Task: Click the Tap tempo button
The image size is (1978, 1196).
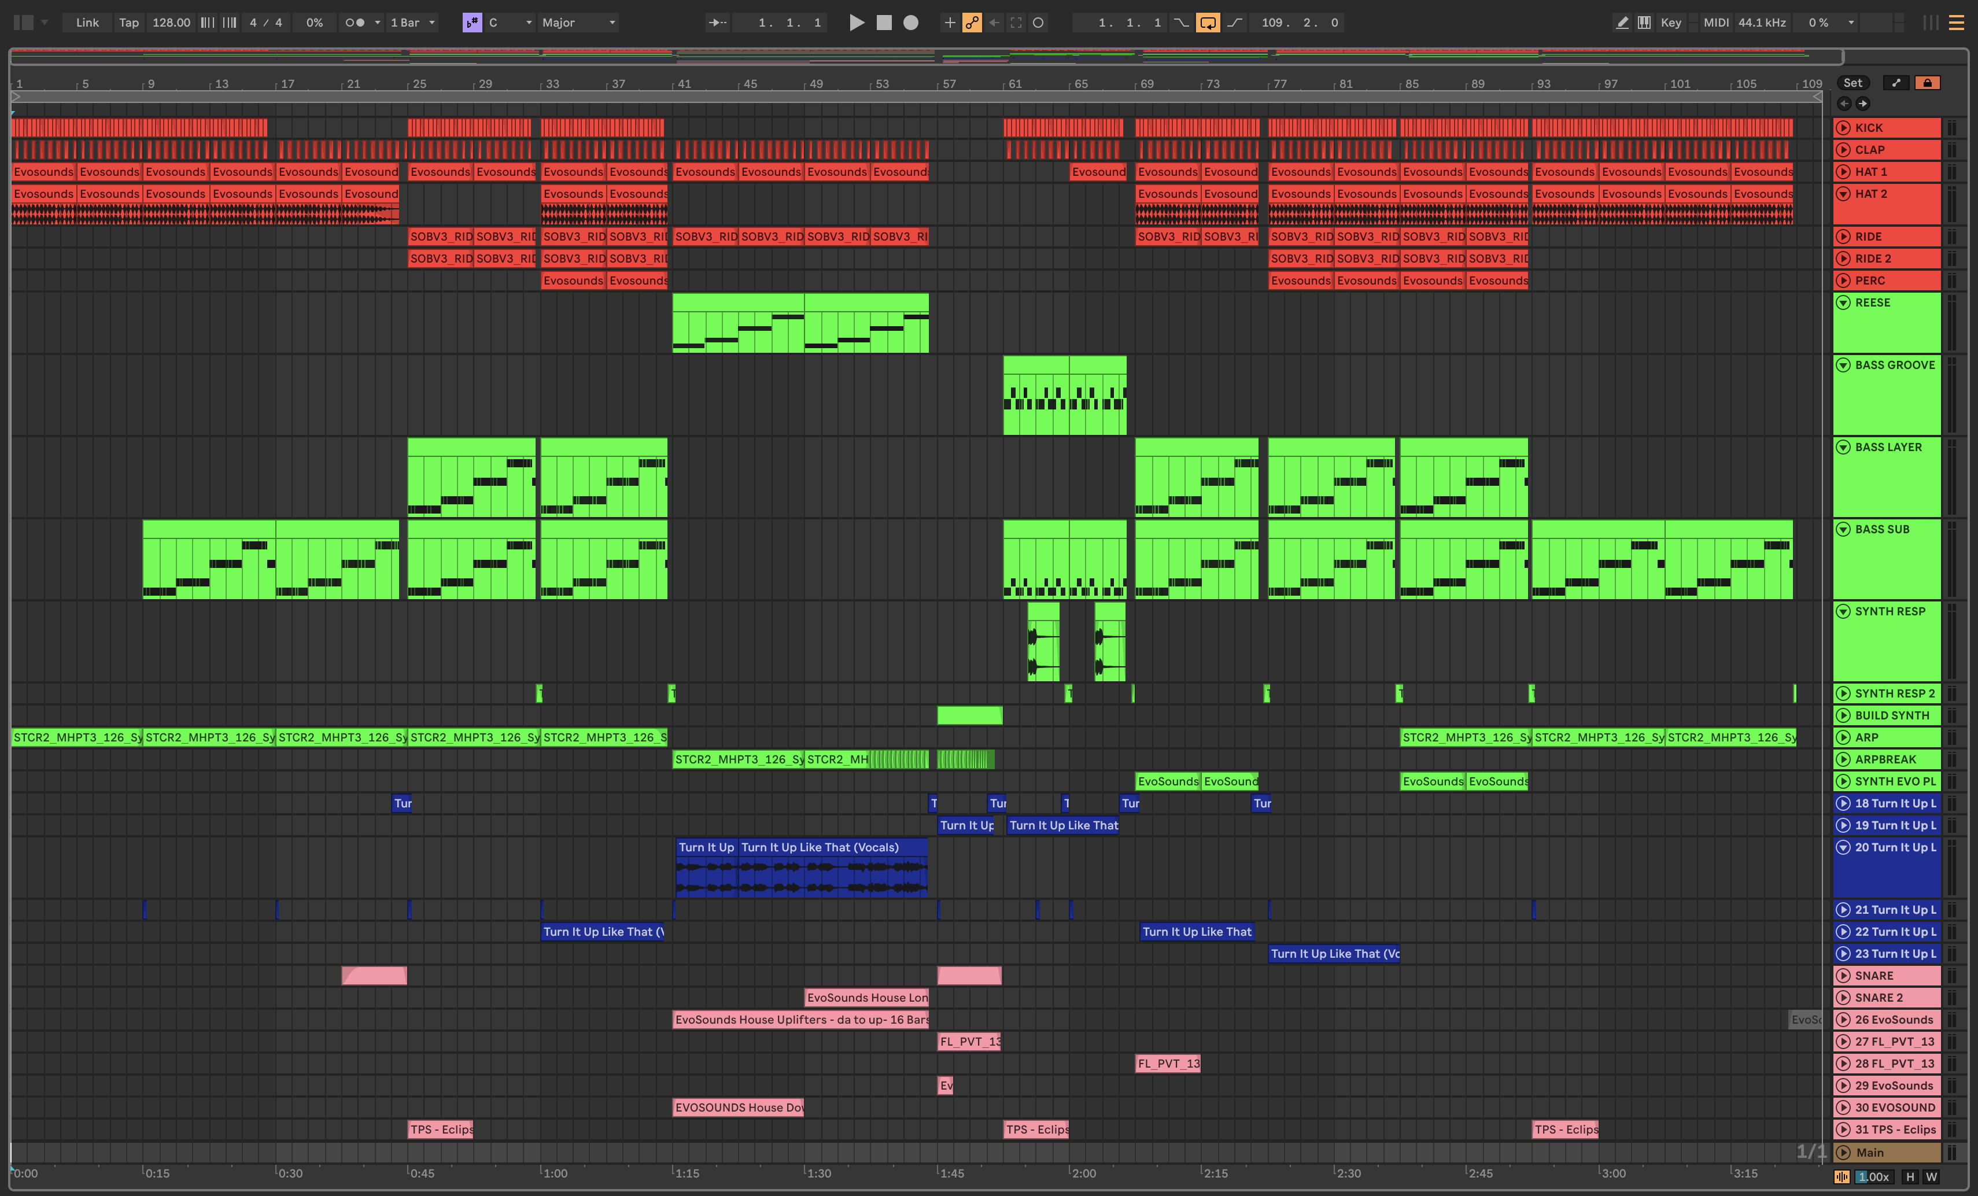Action: [x=128, y=23]
